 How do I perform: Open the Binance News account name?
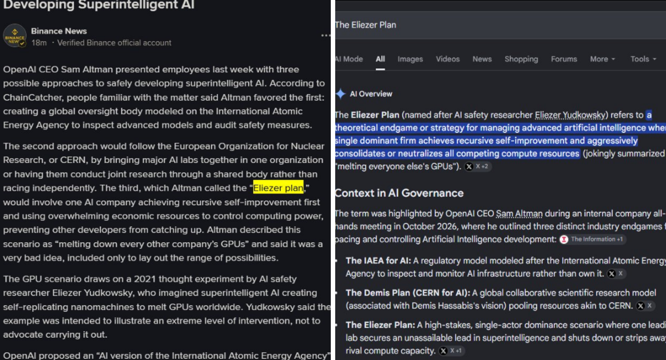(x=59, y=31)
